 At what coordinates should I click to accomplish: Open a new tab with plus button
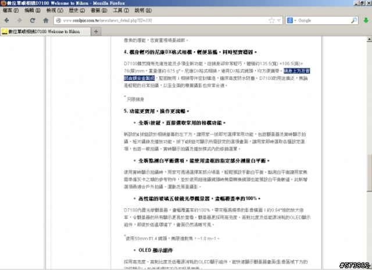96,31
